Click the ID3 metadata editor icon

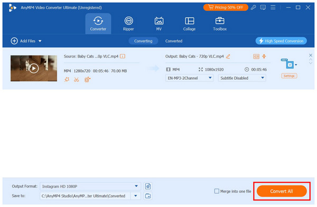[256, 57]
